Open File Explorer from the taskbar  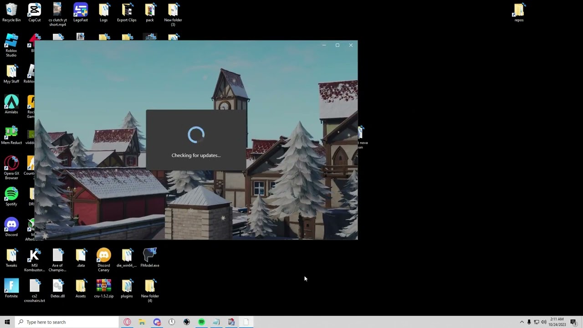(142, 322)
